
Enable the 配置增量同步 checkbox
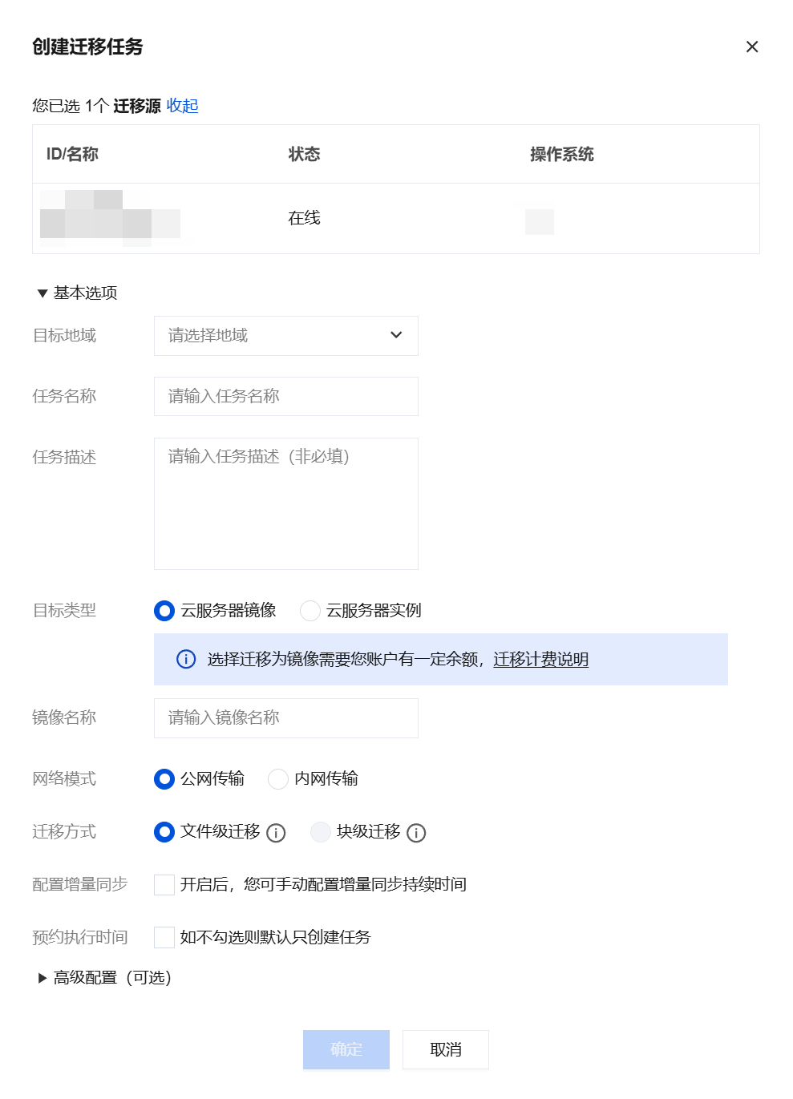click(164, 885)
